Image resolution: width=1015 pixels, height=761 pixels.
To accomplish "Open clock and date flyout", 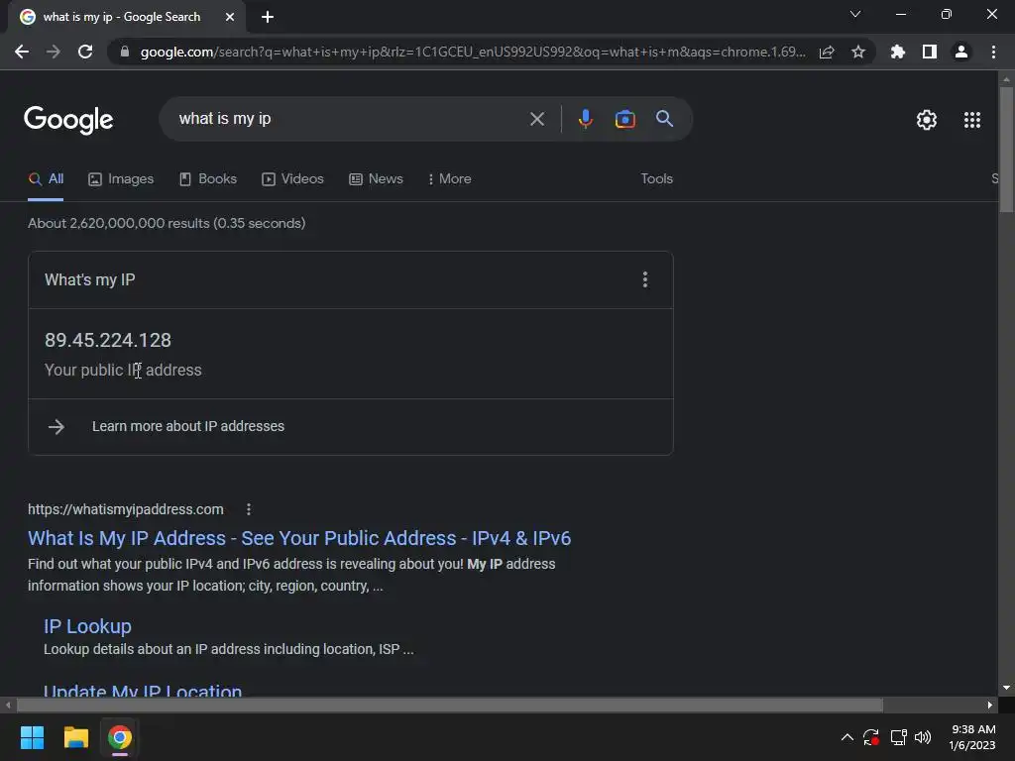I will click(972, 737).
